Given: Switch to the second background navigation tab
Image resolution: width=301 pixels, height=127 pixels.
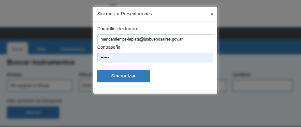Looking at the screenshot, I should click(41, 49).
